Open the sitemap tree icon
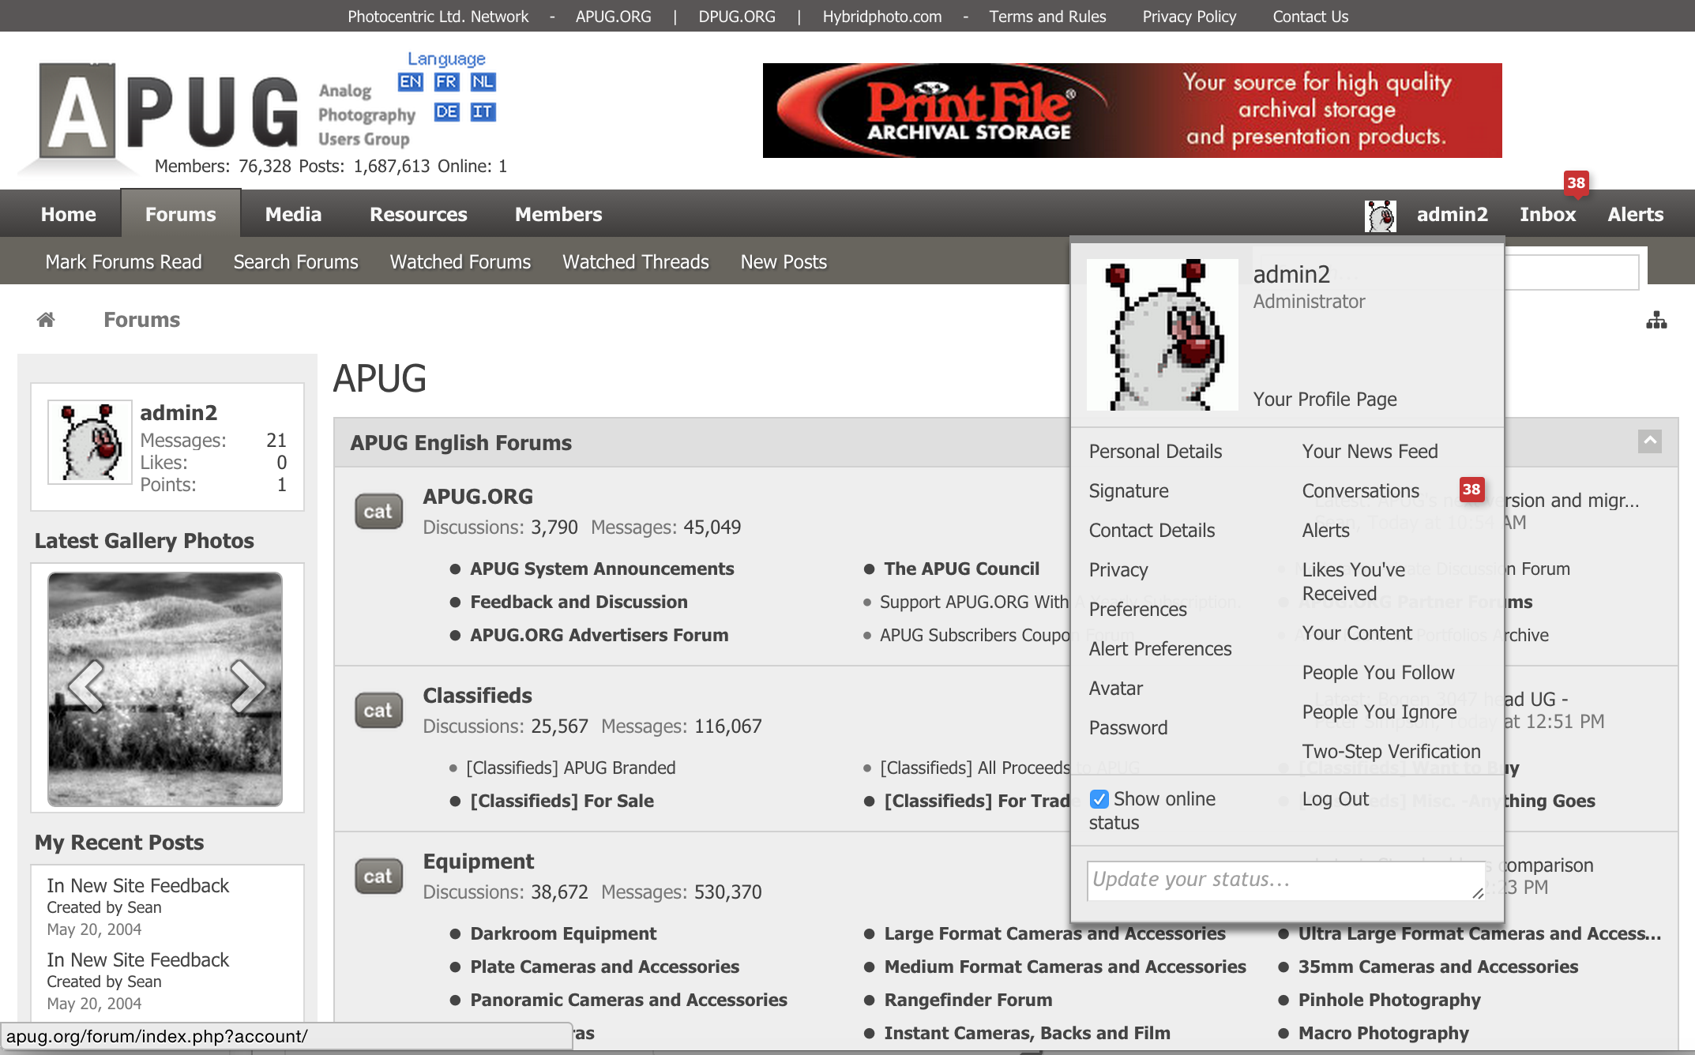 point(1656,321)
